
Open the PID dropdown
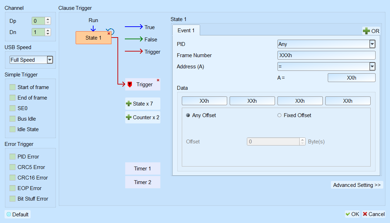click(372, 44)
